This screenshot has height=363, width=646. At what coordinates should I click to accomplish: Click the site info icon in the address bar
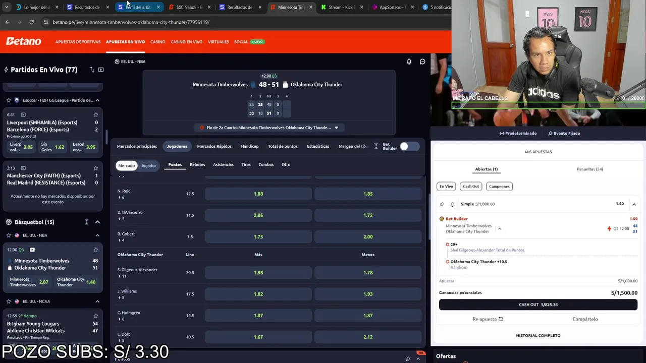click(46, 22)
